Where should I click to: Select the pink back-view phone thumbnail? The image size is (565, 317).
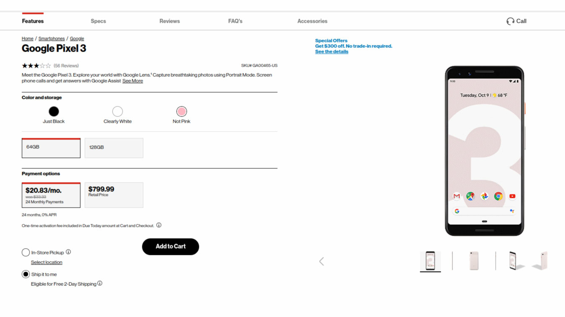point(474,261)
